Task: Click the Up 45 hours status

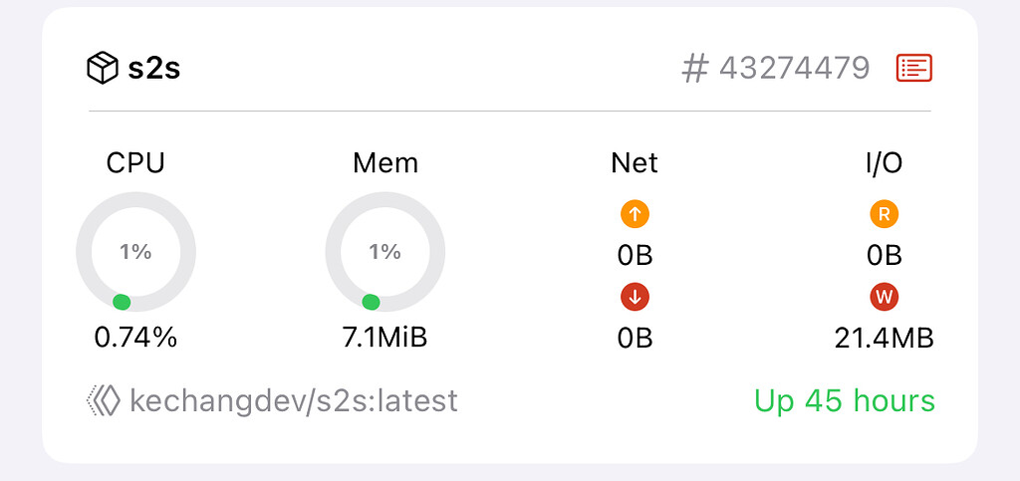Action: (x=845, y=401)
